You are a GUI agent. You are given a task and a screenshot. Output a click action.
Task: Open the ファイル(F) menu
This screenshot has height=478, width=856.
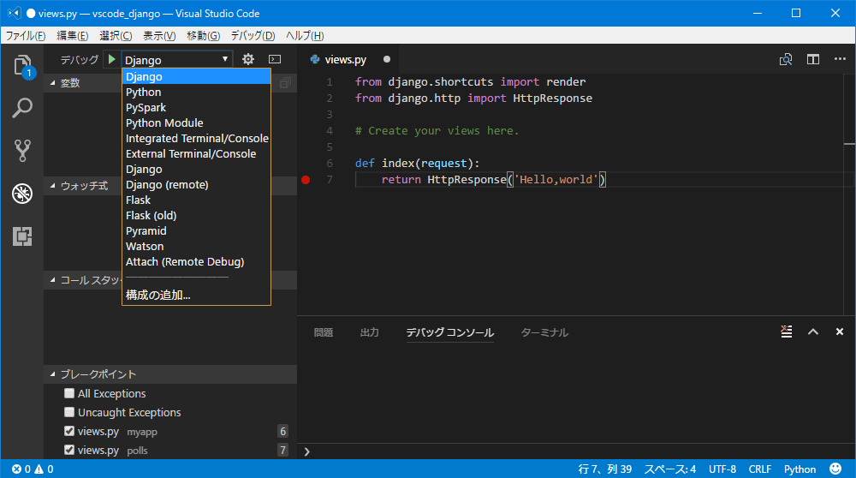pyautogui.click(x=25, y=35)
